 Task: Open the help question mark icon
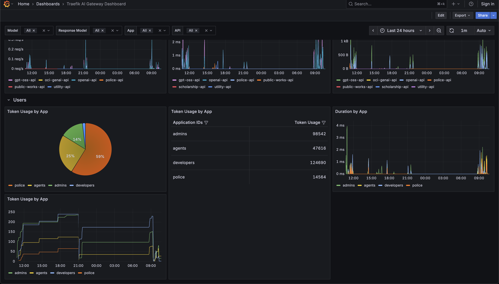coord(471,4)
